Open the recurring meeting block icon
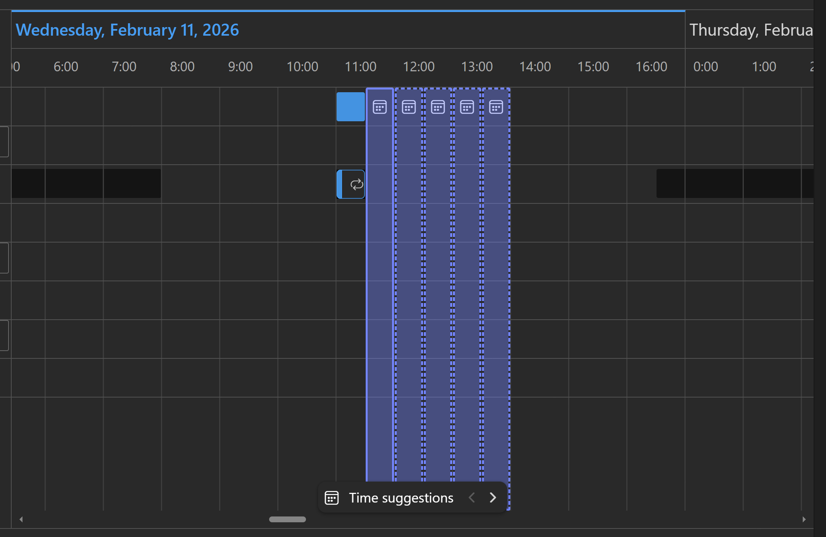Viewport: 826px width, 537px height. coord(356,184)
